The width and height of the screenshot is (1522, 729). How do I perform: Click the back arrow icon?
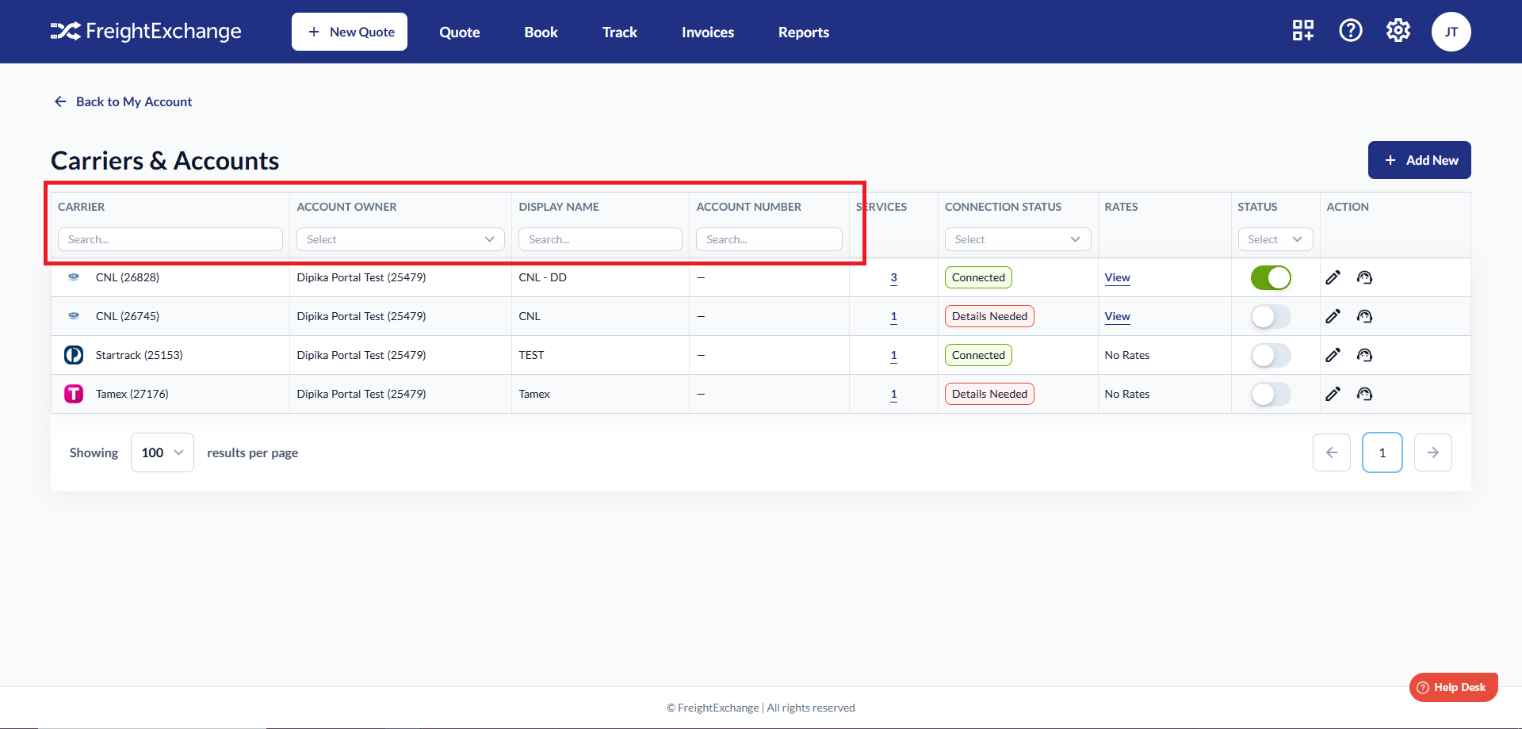60,101
